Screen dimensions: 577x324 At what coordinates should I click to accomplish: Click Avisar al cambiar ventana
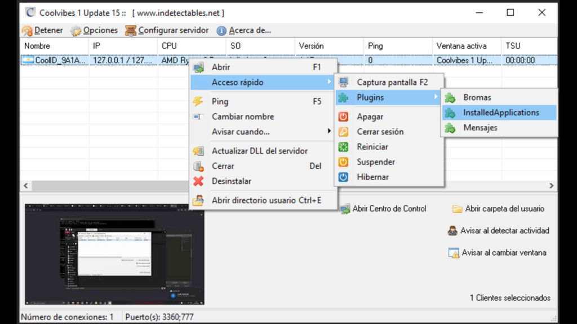(497, 253)
